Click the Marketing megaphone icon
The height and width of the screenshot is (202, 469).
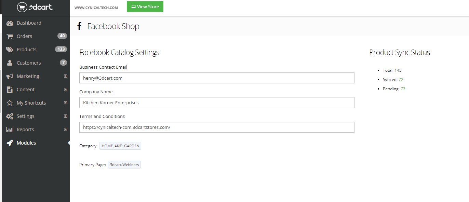(x=10, y=76)
